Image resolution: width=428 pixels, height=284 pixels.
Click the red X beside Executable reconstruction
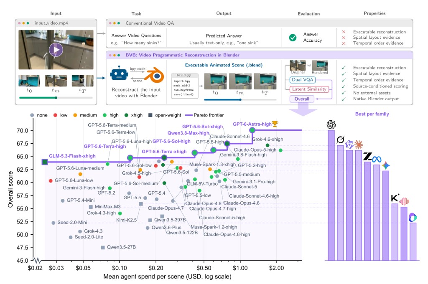coord(344,32)
